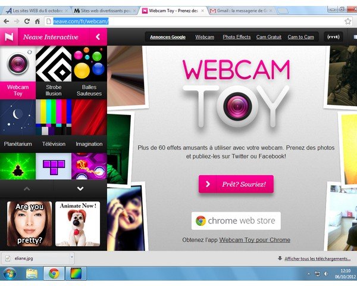Click the Chrome taskbar icon
The image size is (357, 286).
(54, 273)
